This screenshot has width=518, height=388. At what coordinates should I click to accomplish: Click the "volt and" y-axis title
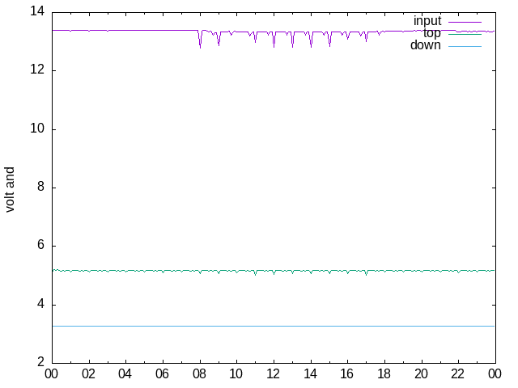coord(11,189)
